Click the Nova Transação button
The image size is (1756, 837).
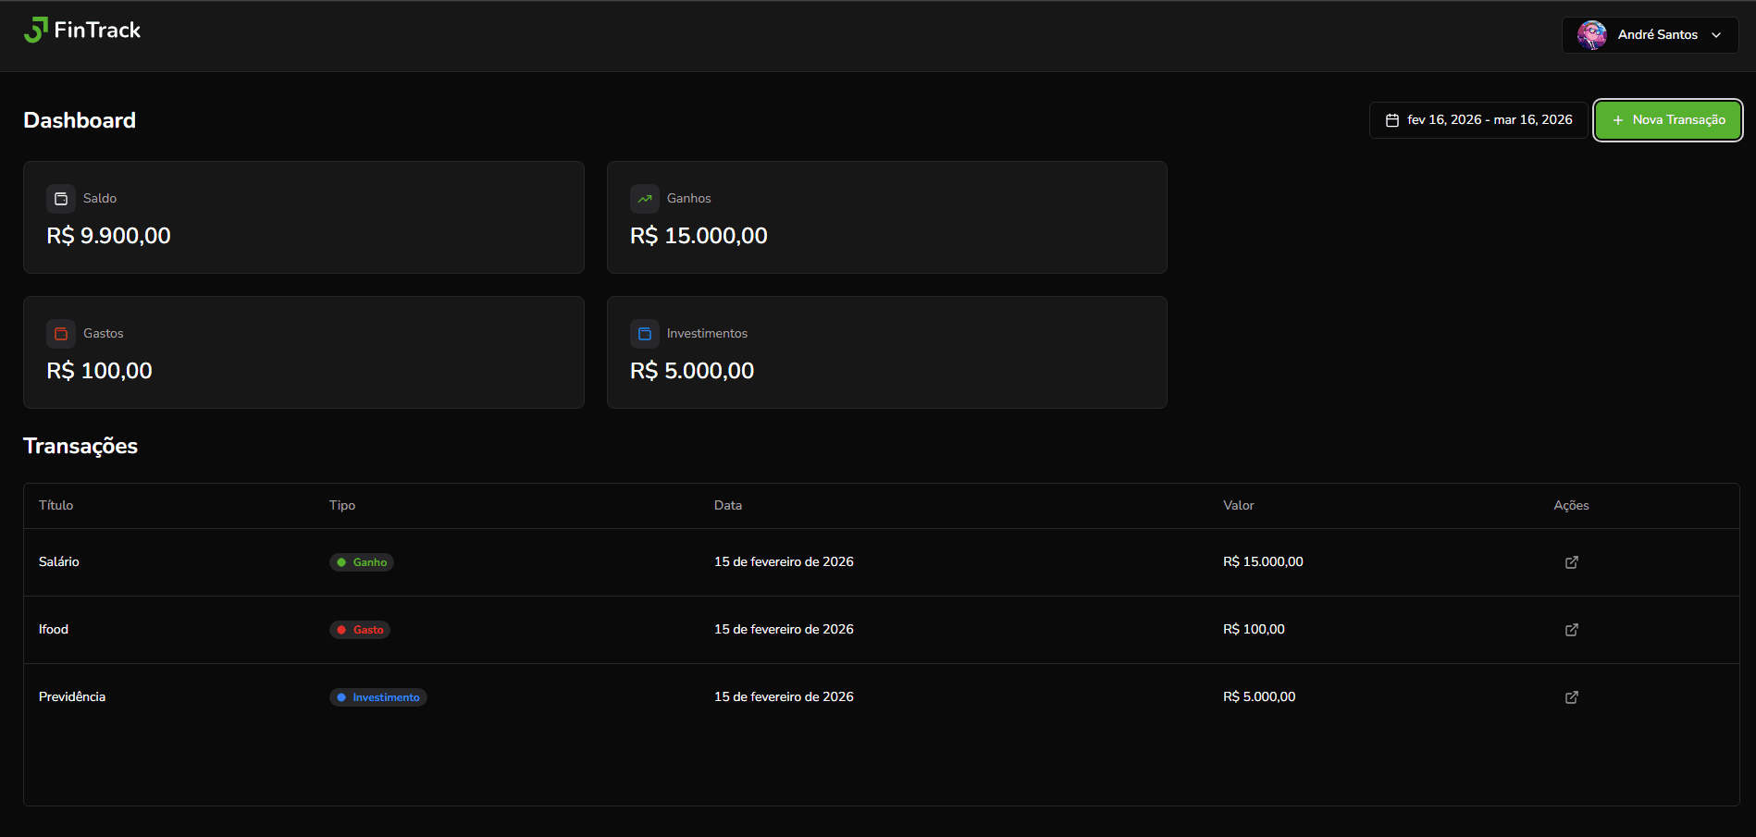pyautogui.click(x=1667, y=119)
